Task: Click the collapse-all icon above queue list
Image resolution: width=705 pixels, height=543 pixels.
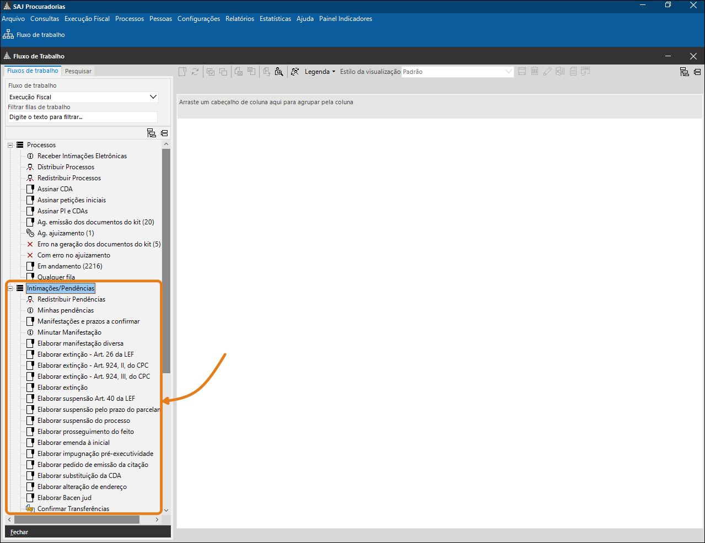Action: (164, 133)
